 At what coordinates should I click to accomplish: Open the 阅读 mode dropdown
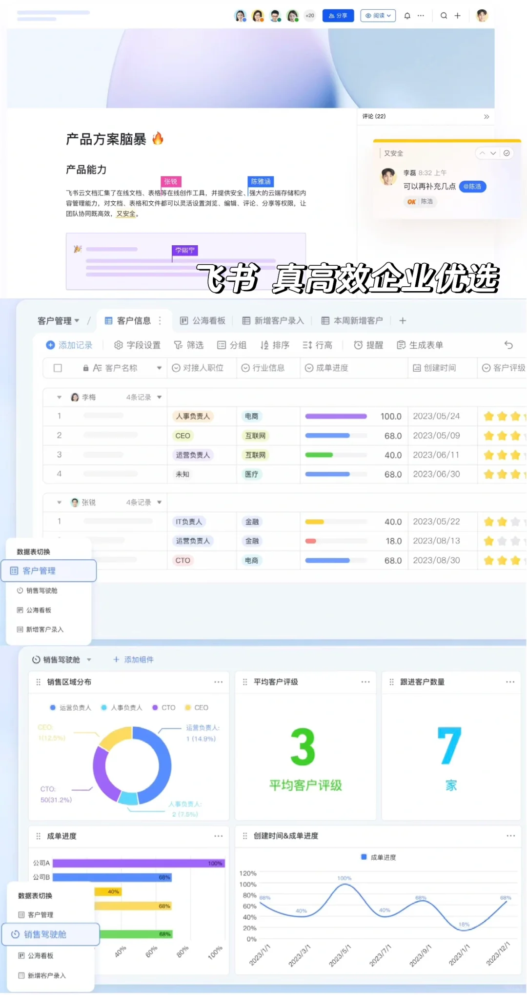click(378, 16)
